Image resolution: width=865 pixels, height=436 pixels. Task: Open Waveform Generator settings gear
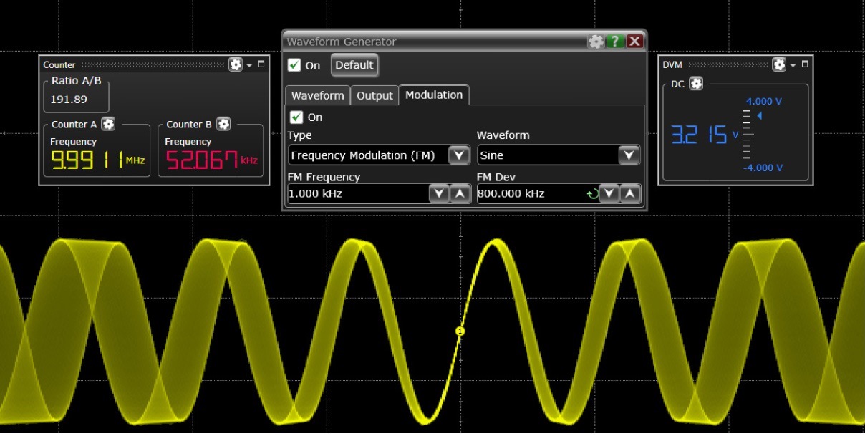click(596, 42)
